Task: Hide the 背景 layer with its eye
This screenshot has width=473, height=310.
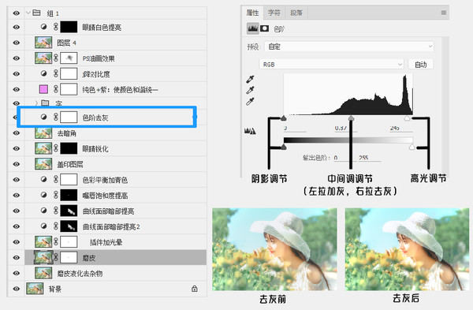Action: point(17,289)
